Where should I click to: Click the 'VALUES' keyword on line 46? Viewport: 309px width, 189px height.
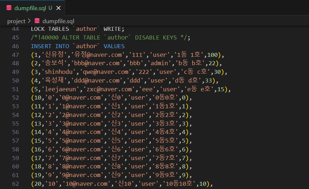[114, 46]
